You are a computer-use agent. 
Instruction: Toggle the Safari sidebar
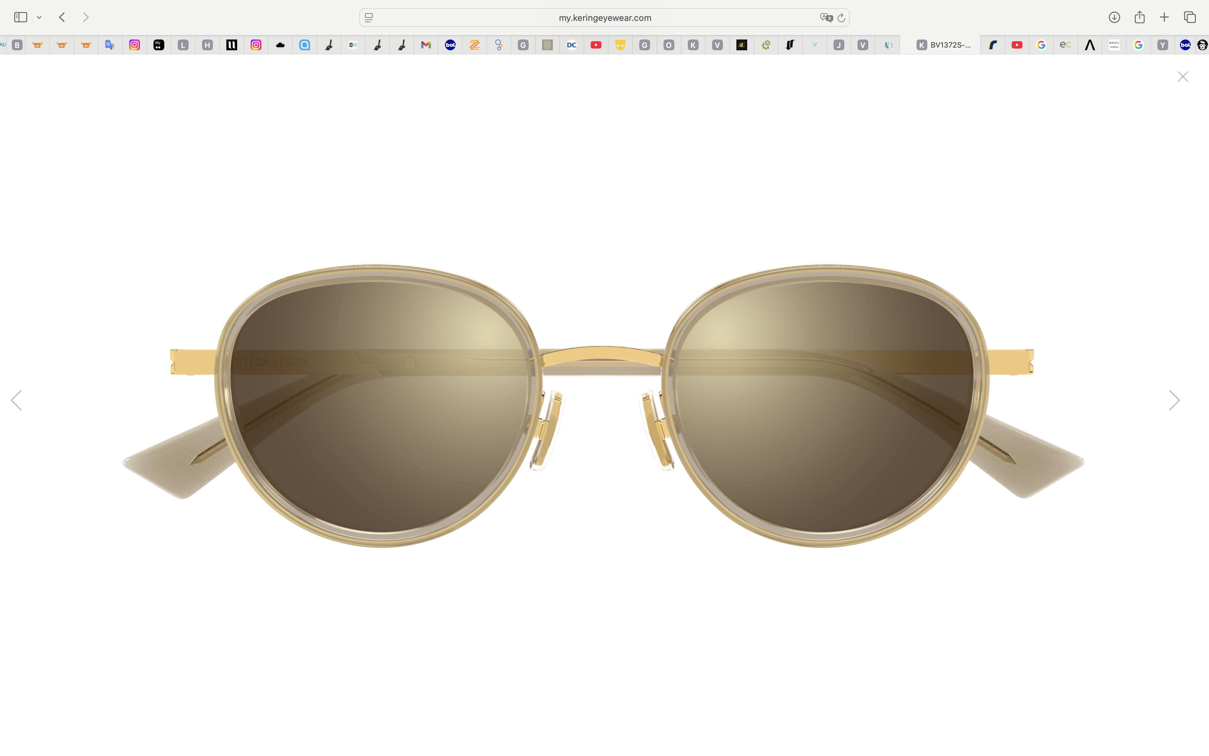pyautogui.click(x=21, y=17)
